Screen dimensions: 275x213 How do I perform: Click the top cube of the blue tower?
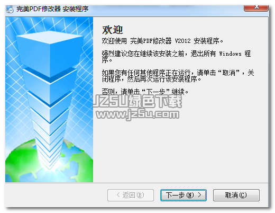click(x=50, y=53)
